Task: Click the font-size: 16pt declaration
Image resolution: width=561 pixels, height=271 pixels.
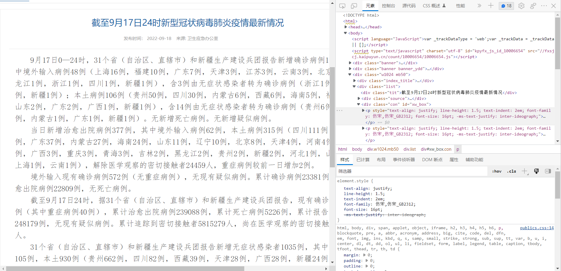Action: (x=363, y=210)
